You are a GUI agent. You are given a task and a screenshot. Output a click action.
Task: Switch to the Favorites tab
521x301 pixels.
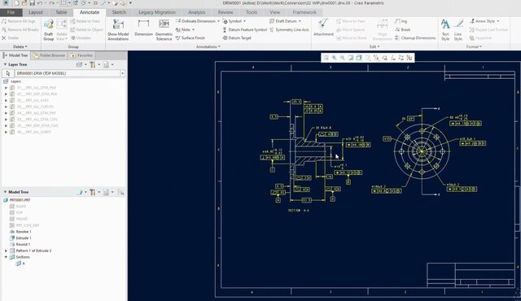[81, 55]
